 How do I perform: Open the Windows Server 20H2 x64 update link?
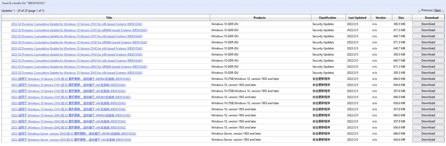point(71,140)
